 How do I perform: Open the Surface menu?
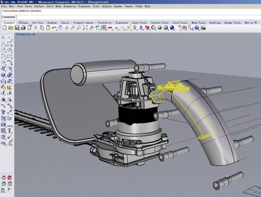click(x=39, y=6)
